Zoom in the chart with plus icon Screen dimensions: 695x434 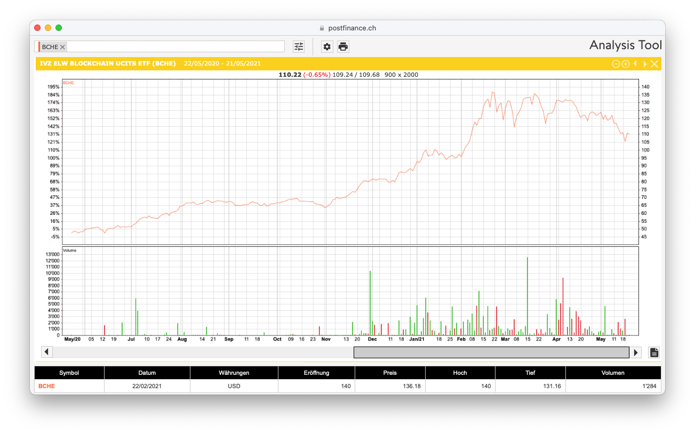point(626,64)
